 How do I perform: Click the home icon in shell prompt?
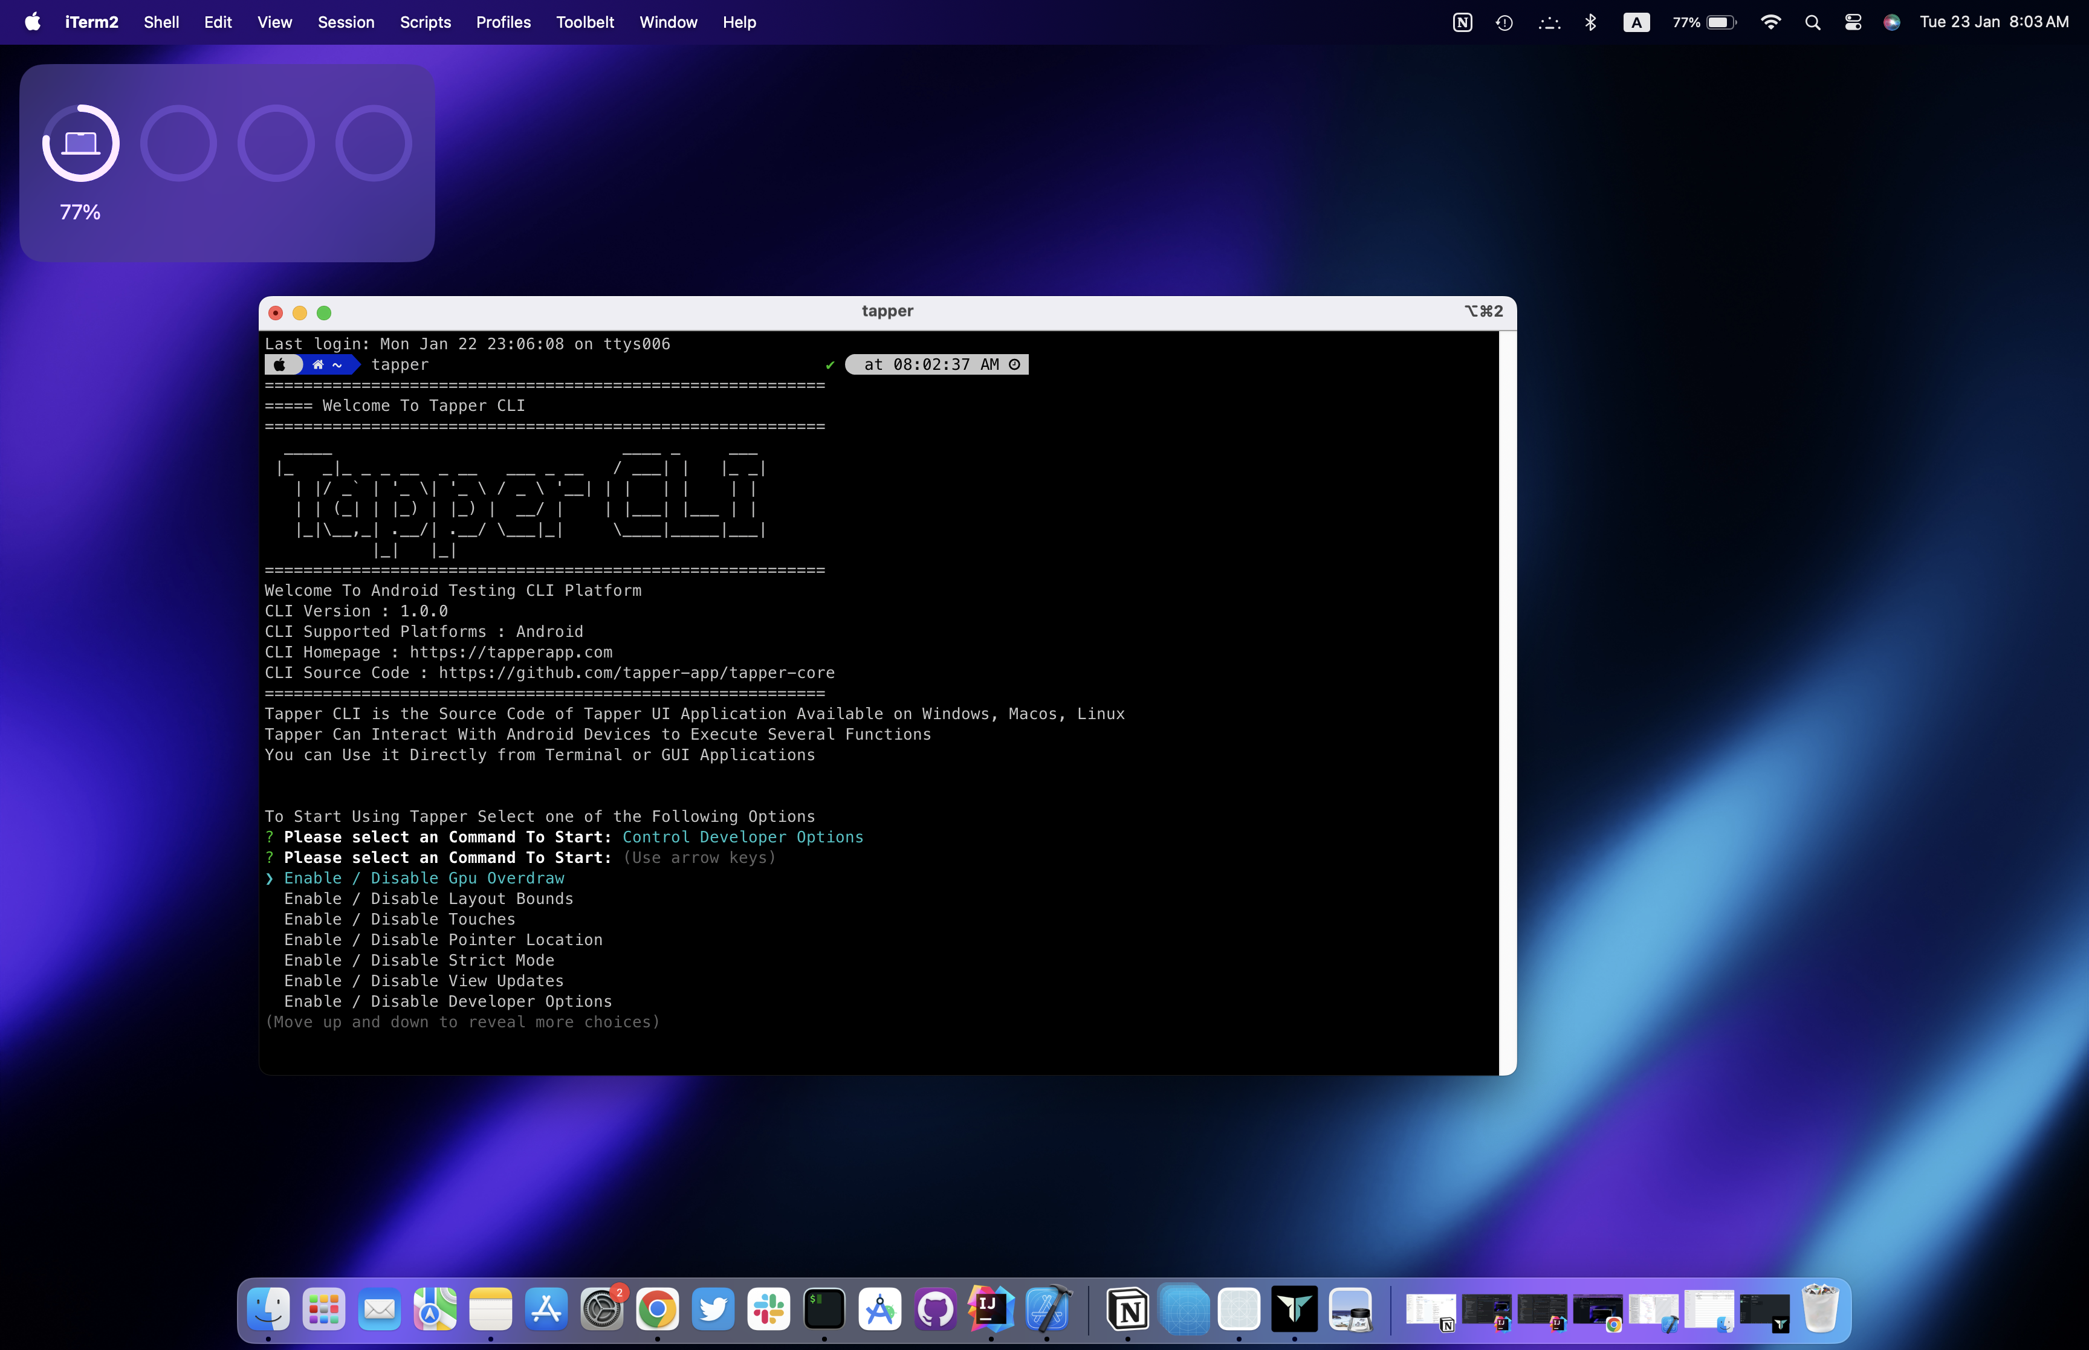tap(318, 364)
